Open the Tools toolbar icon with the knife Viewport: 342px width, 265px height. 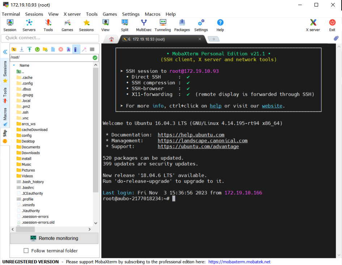[48, 25]
